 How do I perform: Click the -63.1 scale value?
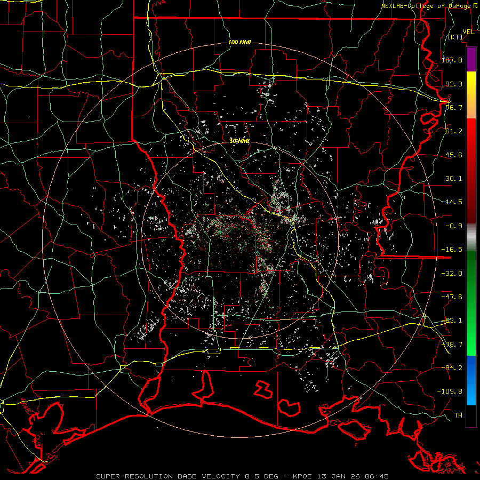click(x=452, y=321)
